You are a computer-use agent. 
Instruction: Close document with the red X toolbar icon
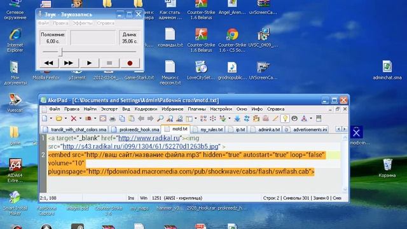click(74, 119)
